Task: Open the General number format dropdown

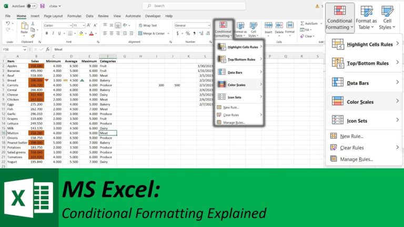Action: pos(209,25)
